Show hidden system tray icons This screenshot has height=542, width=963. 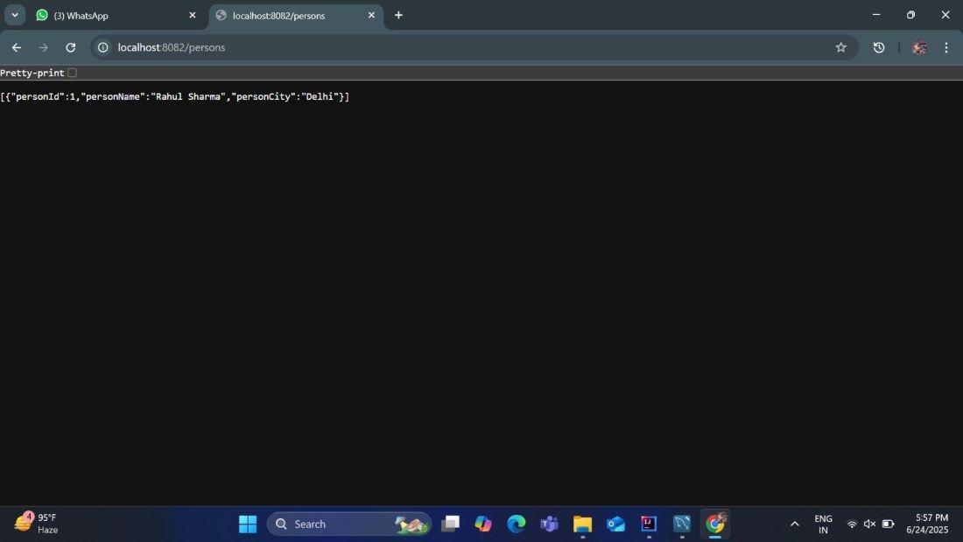point(795,524)
